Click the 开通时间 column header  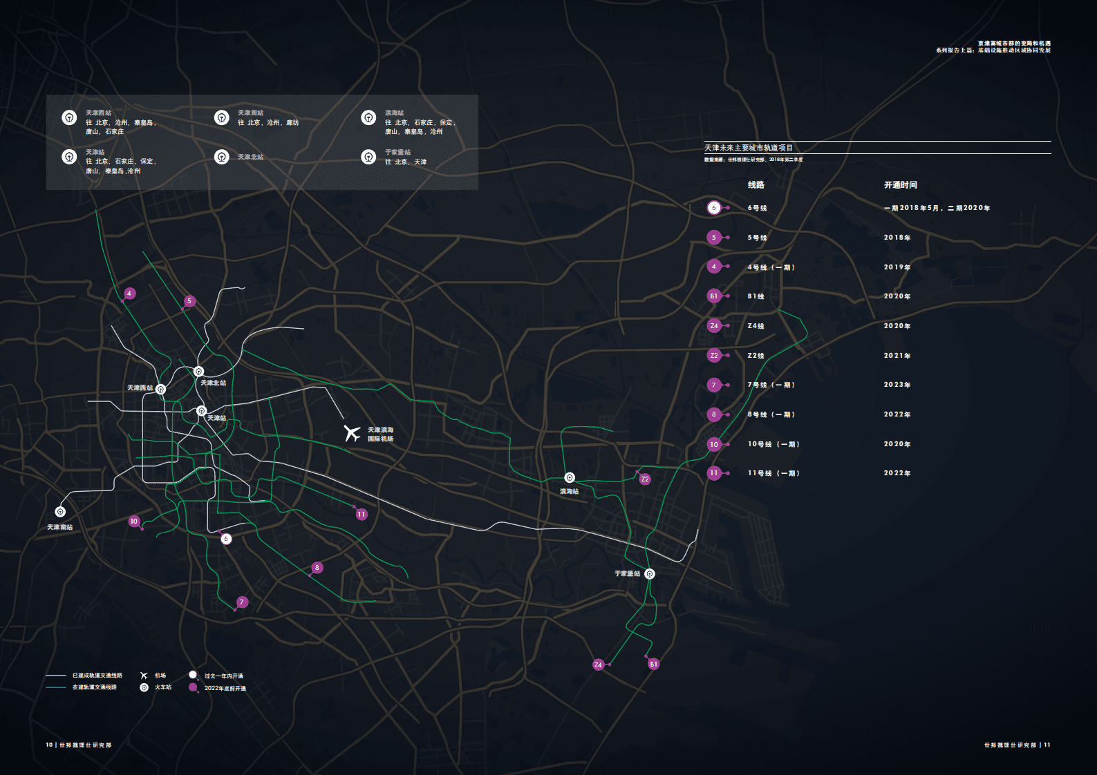(x=900, y=185)
